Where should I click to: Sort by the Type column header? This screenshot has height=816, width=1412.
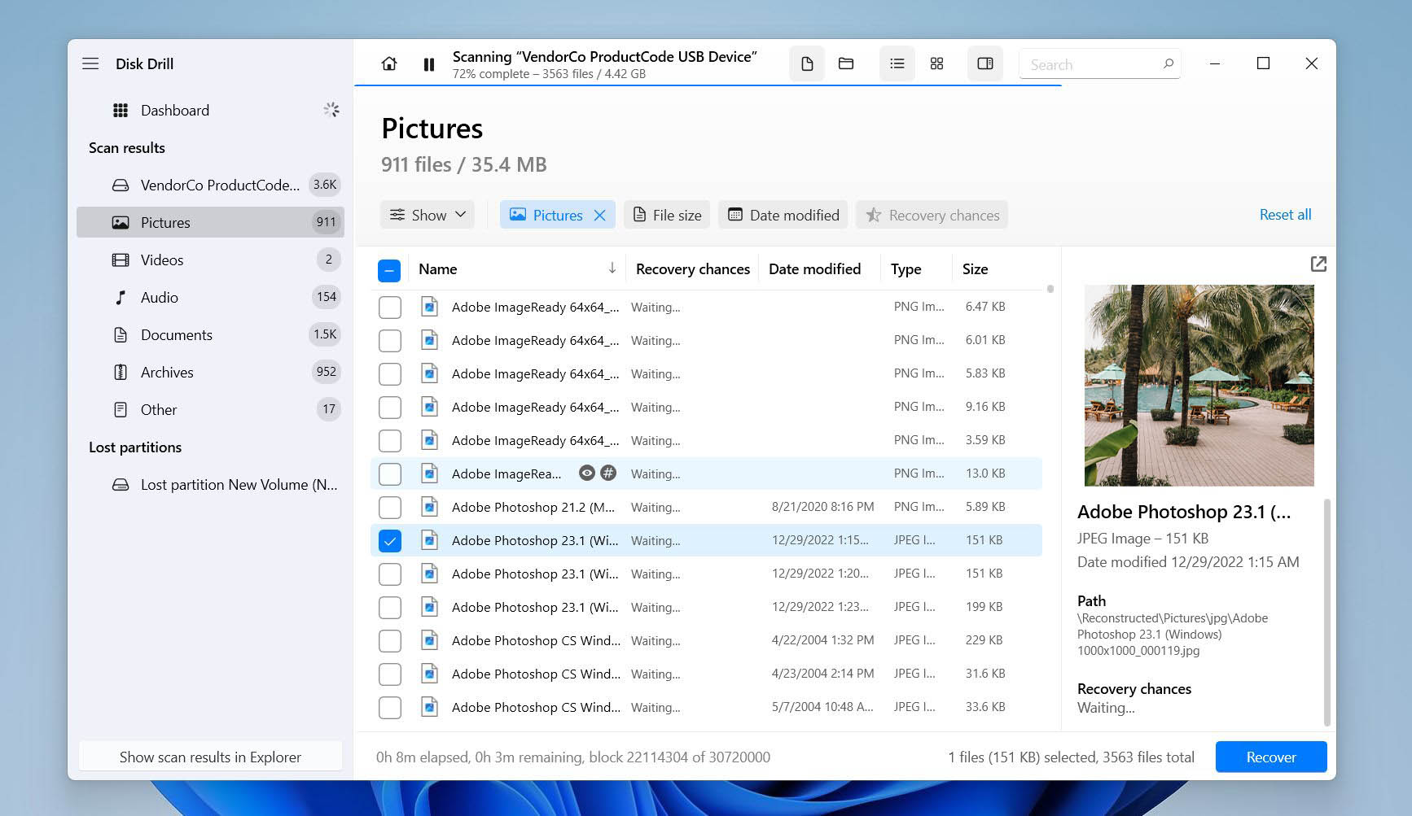906,268
